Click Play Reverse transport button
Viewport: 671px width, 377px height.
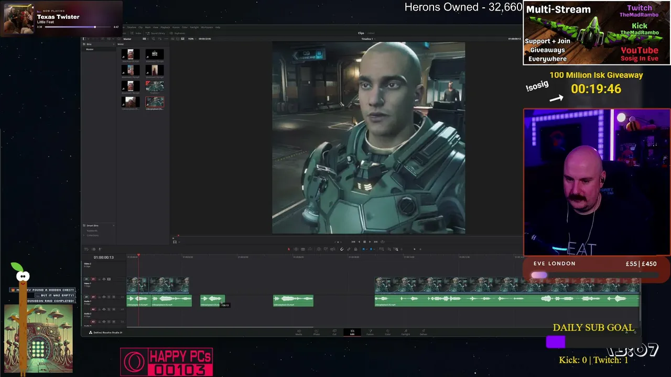coord(359,242)
